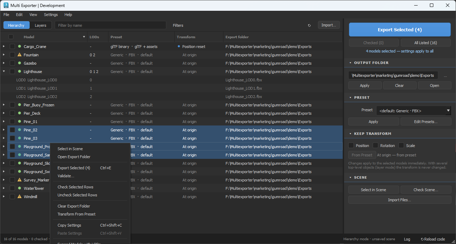This screenshot has width=456, height=244.
Task: Enable the Rotation keep transform checkbox
Action: click(x=375, y=145)
